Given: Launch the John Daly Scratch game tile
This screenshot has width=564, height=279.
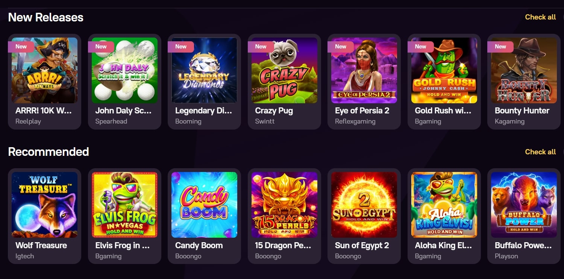Looking at the screenshot, I should click(x=124, y=70).
